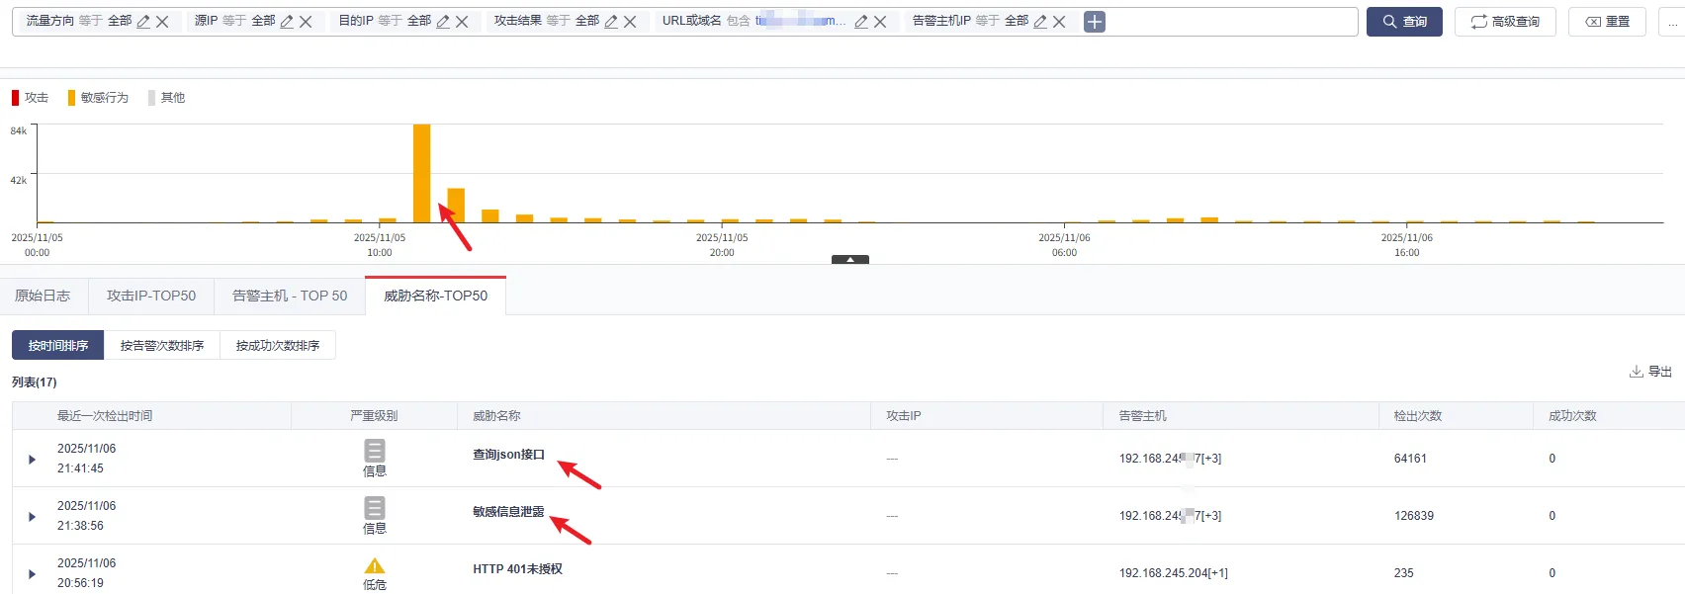Edit the 目的IP filter with pencil icon
The height and width of the screenshot is (594, 1685).
(443, 22)
